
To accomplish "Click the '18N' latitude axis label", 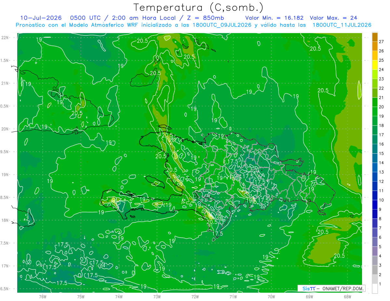I will 6,220.
